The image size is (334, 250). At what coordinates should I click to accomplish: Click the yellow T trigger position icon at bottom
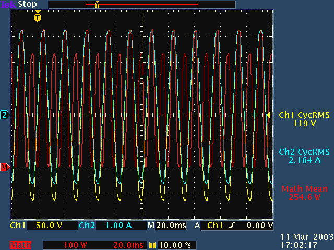[x=152, y=245]
